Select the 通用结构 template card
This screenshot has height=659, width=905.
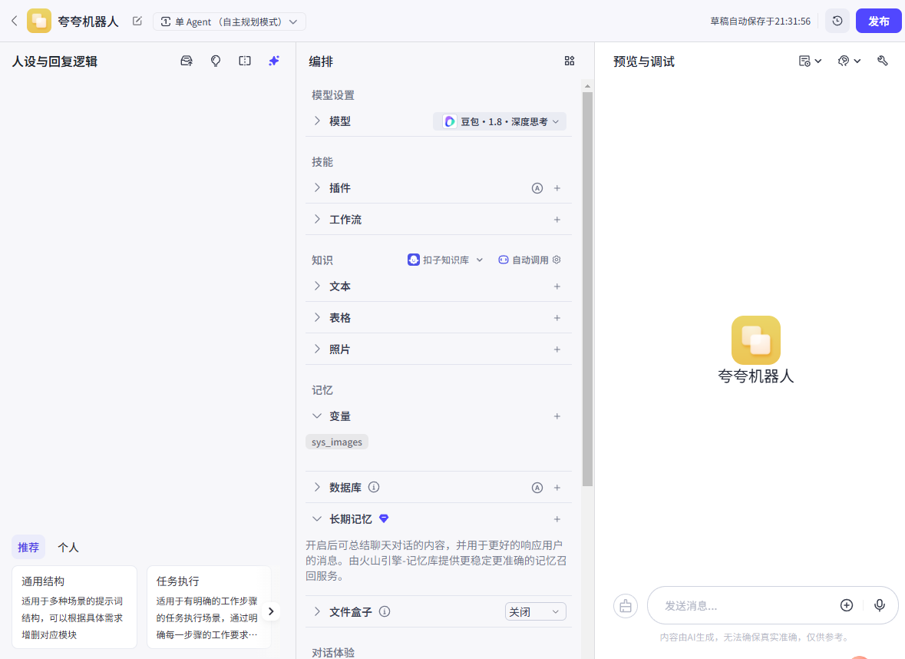(x=74, y=607)
